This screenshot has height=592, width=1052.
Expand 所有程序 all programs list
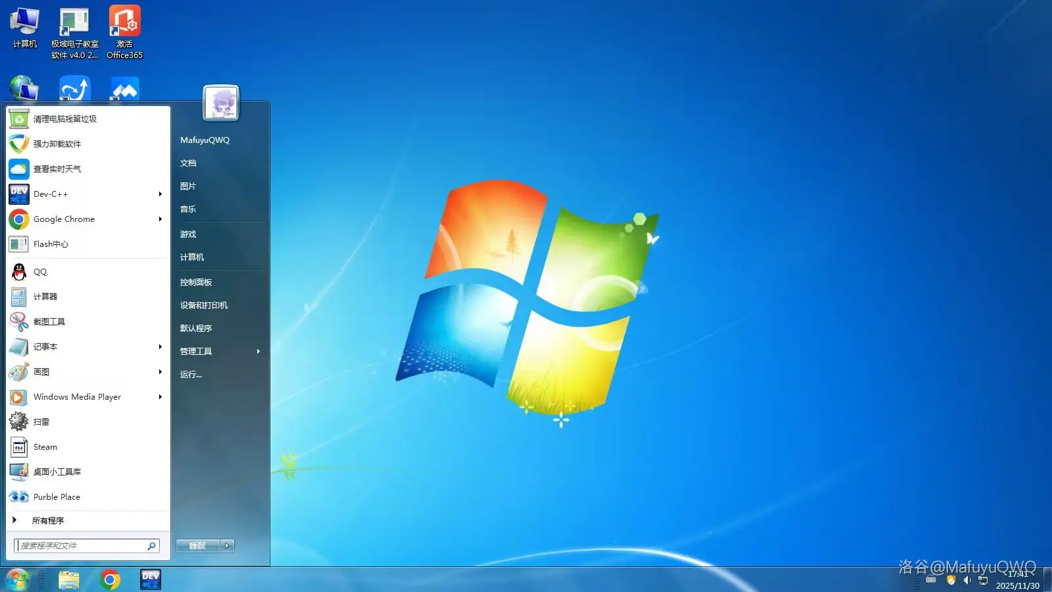click(x=88, y=521)
